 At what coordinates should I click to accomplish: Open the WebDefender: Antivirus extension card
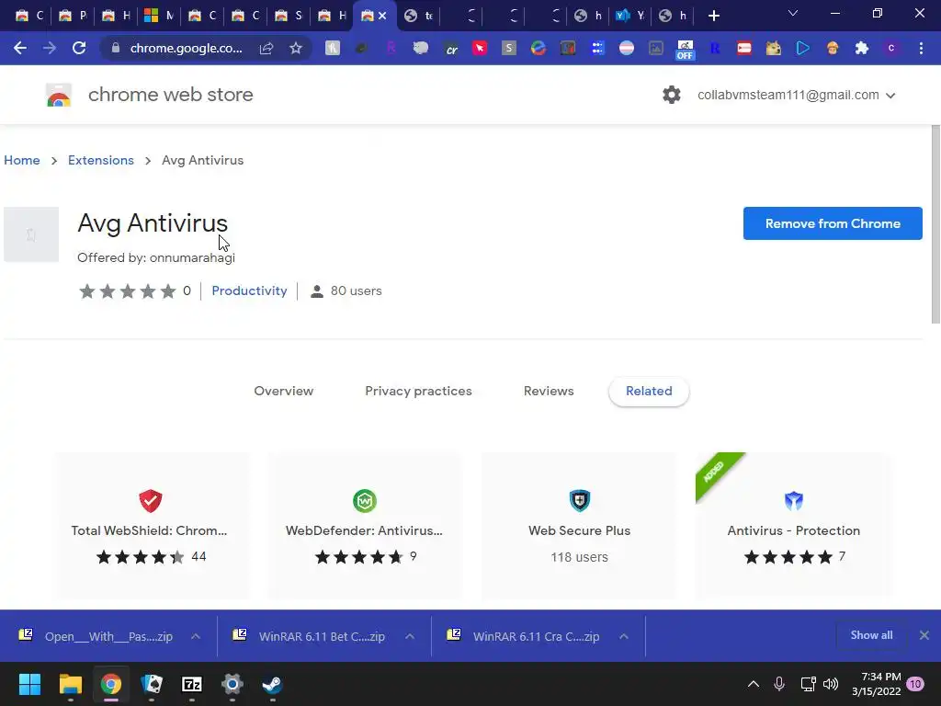[364, 526]
